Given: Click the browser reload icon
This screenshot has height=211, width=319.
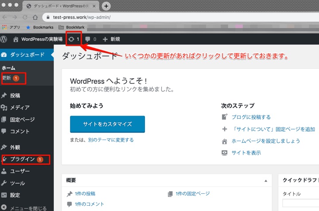Looking at the screenshot, I should 25,17.
